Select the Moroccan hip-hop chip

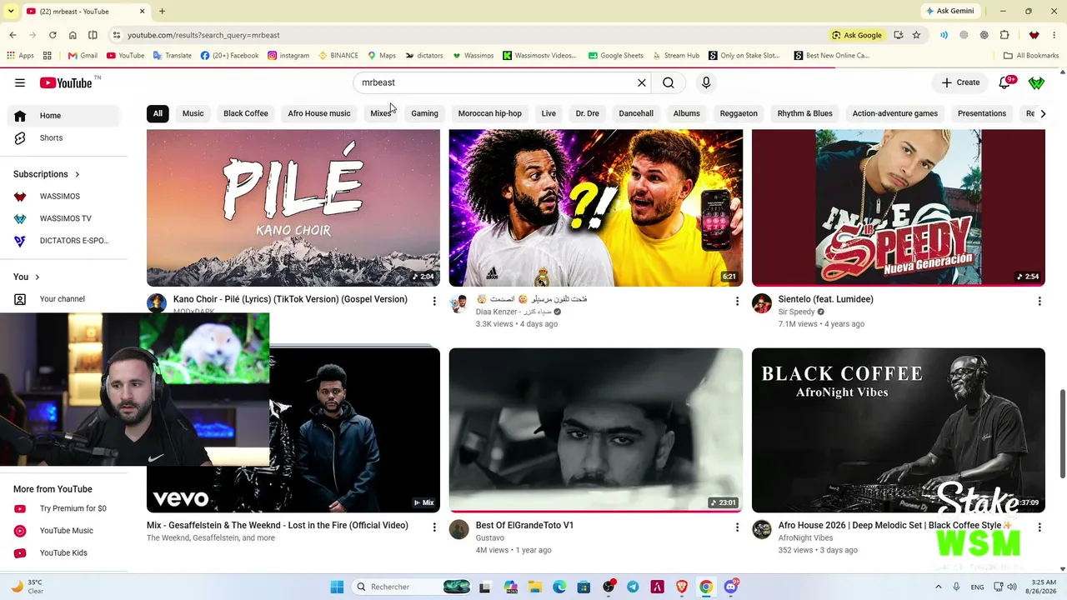pyautogui.click(x=490, y=113)
